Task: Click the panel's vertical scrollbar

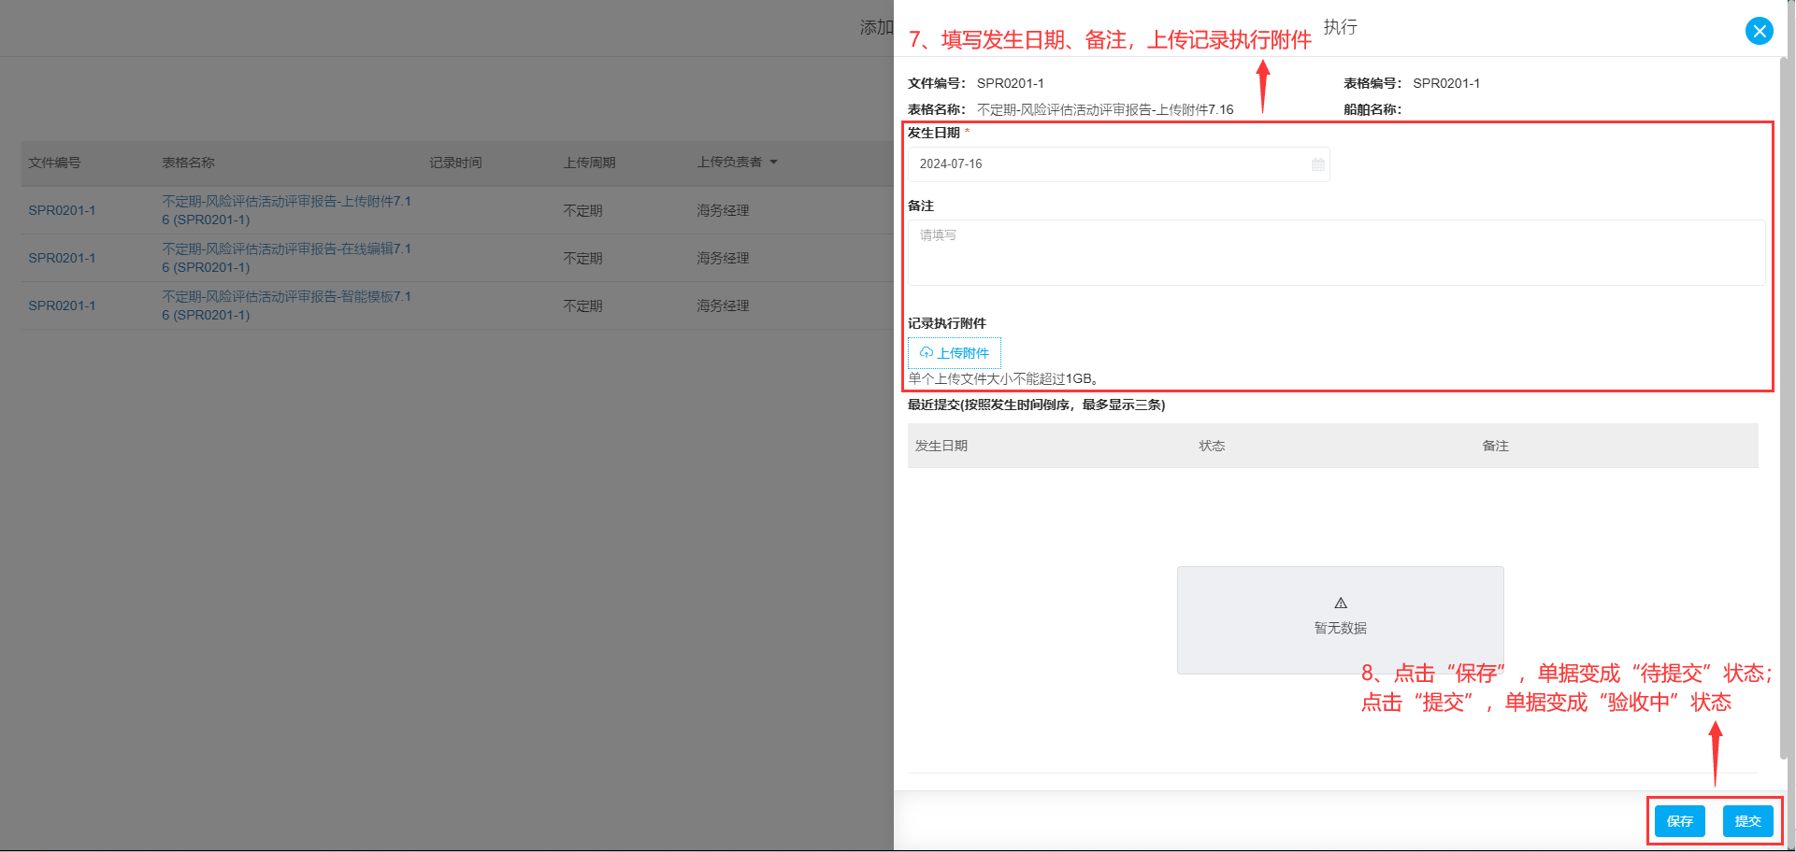Action: tap(1786, 408)
